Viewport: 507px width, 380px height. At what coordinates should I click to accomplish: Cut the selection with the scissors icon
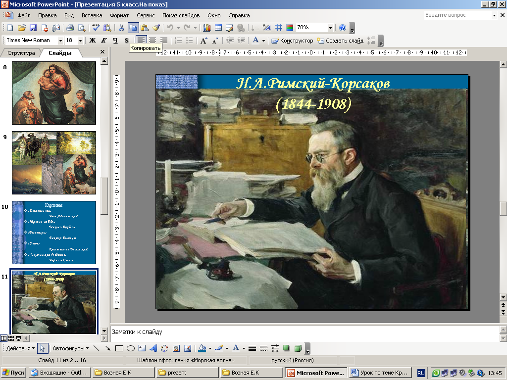click(x=121, y=28)
